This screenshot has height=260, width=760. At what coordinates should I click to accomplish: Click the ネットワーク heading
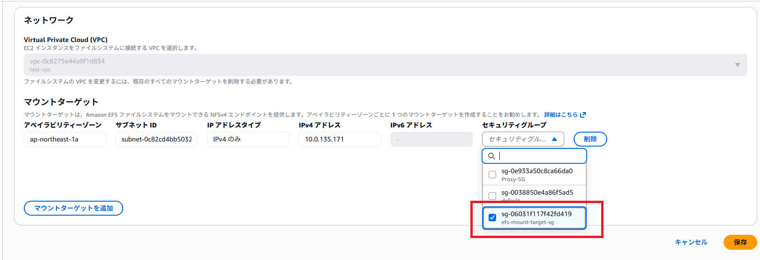(49, 20)
